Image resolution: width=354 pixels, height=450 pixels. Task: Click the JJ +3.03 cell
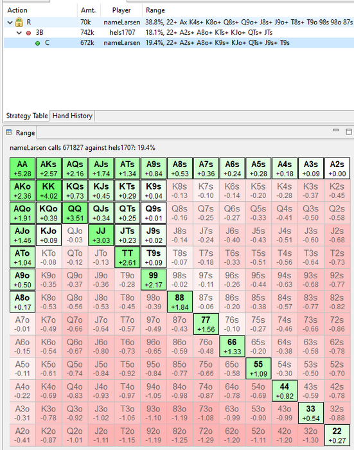101,235
